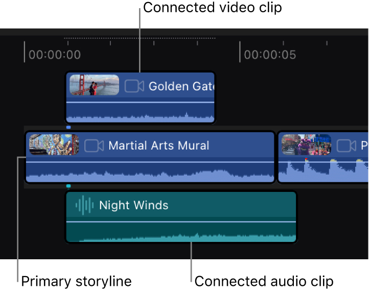369x295 pixels.
Task: Select the Golden Gate clip title
Action: point(181,86)
